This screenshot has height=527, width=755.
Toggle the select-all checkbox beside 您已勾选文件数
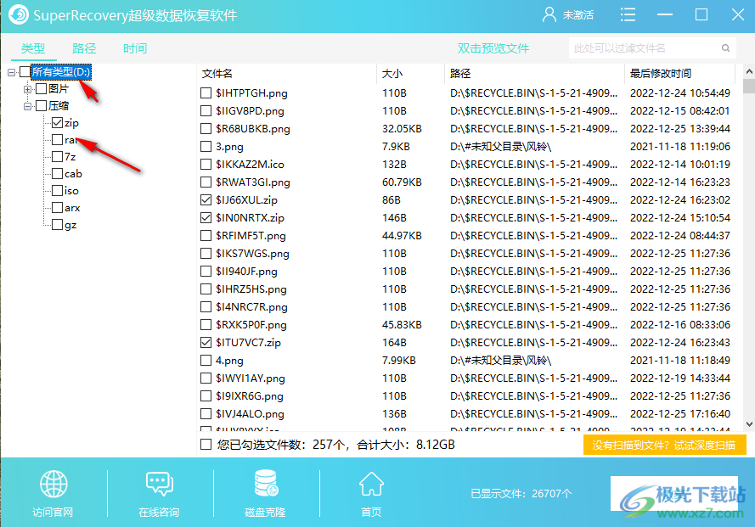(x=206, y=444)
